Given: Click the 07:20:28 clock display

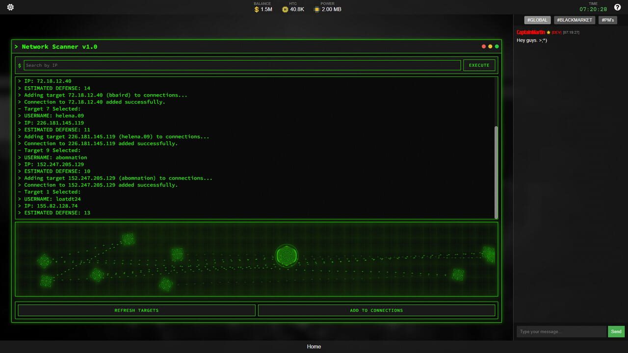Looking at the screenshot, I should [593, 9].
